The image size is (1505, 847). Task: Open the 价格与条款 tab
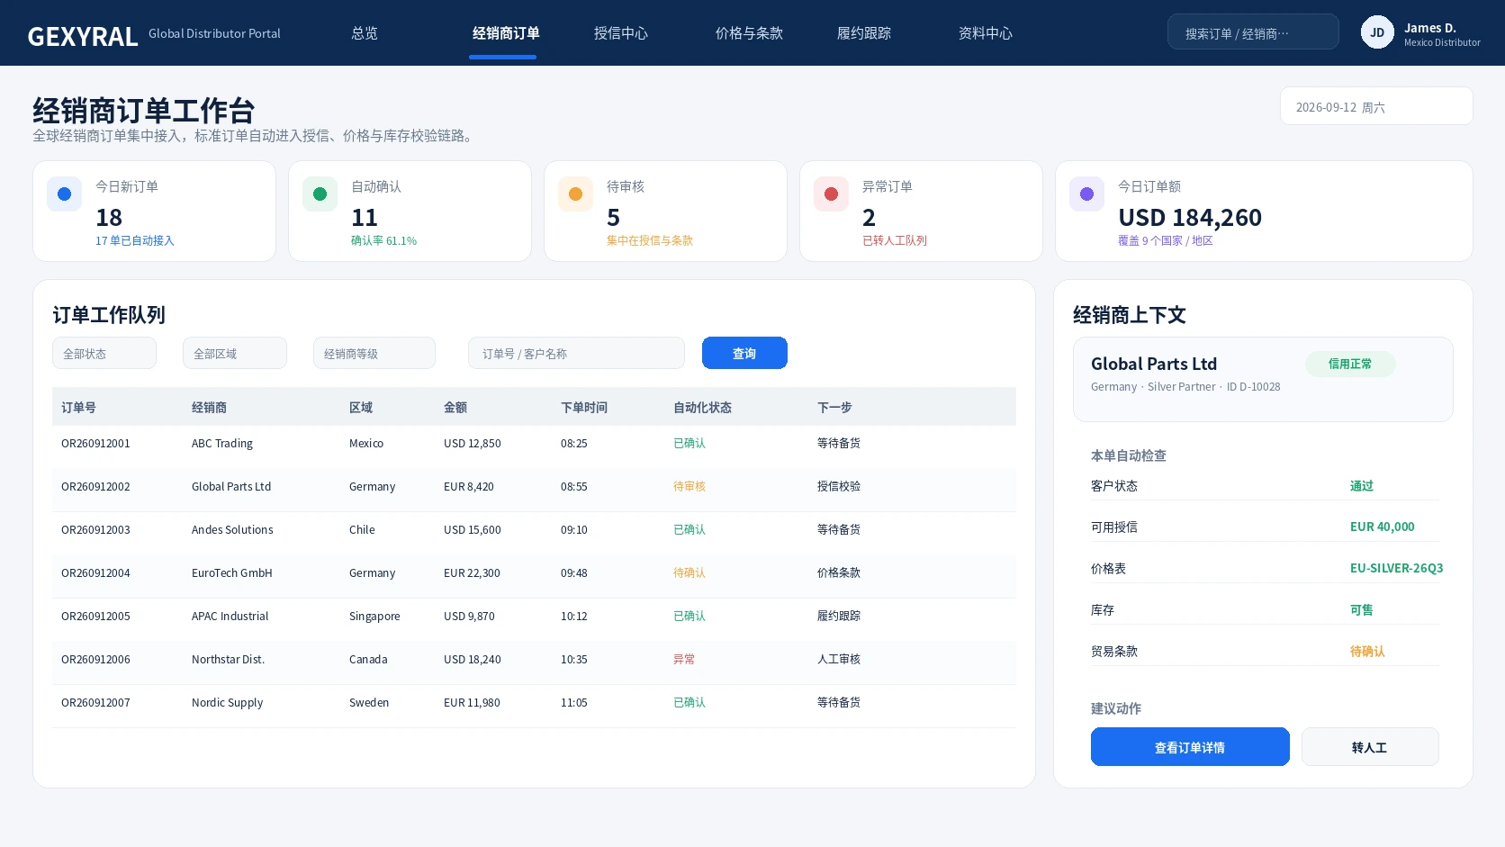pos(749,33)
